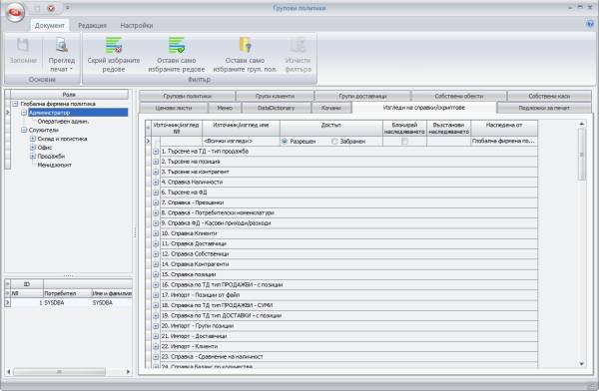Screen dimensions: 599x391
Task: Click users panel scroll right arrow
Action: [128, 371]
